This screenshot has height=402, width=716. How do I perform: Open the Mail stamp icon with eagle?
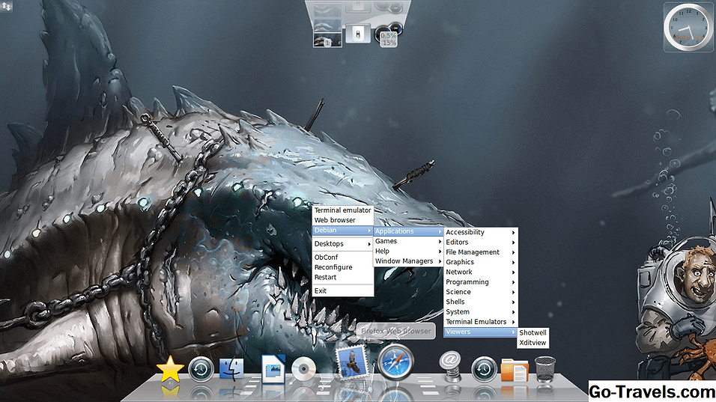coord(352,363)
